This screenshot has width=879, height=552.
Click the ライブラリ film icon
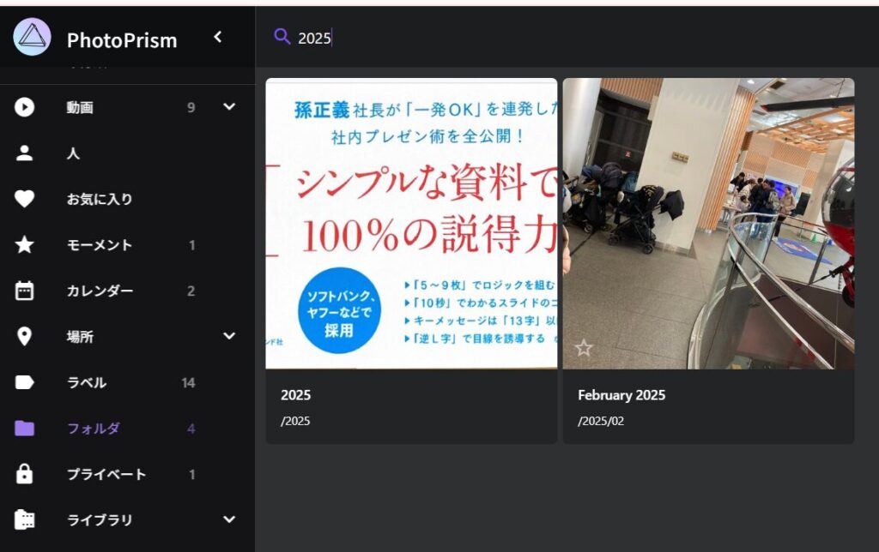(x=24, y=519)
